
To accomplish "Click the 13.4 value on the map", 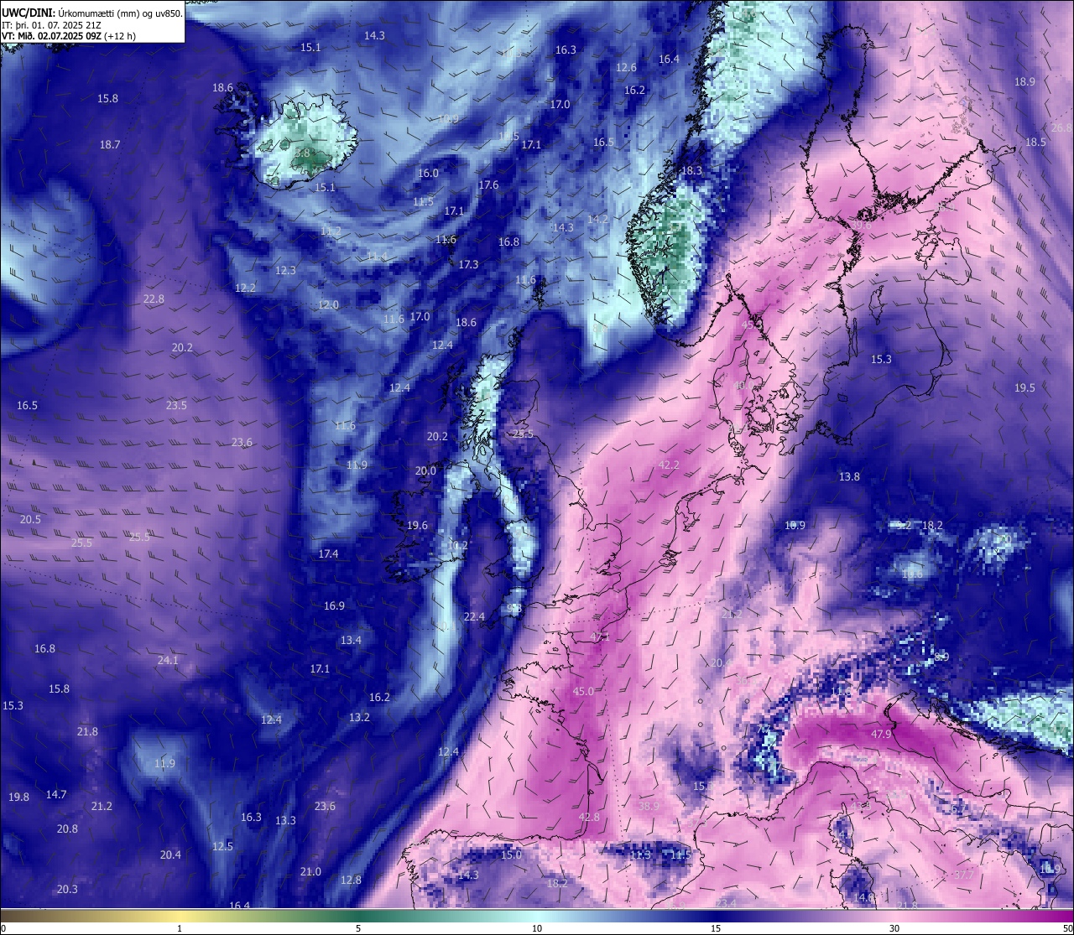I will tap(351, 640).
